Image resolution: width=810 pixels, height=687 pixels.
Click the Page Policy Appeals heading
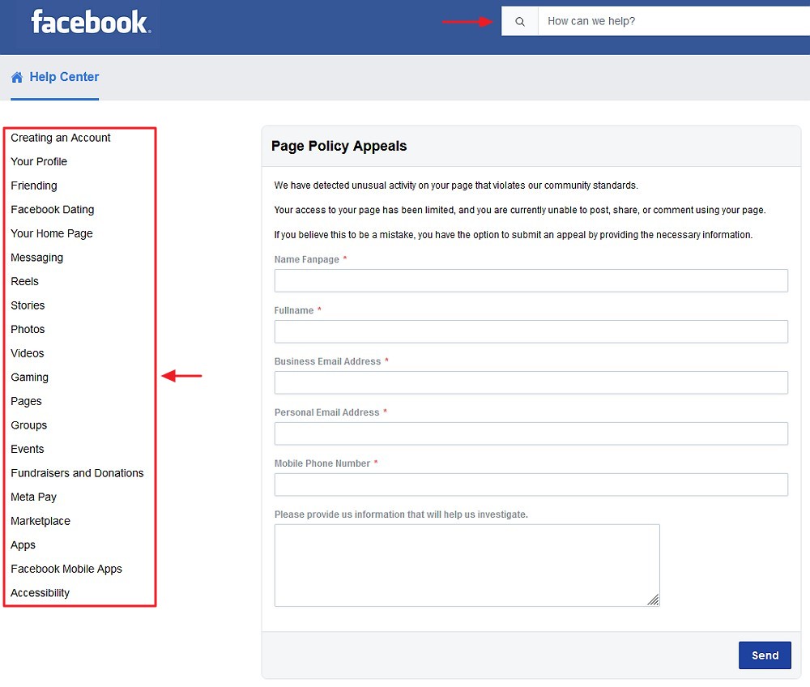pos(339,146)
